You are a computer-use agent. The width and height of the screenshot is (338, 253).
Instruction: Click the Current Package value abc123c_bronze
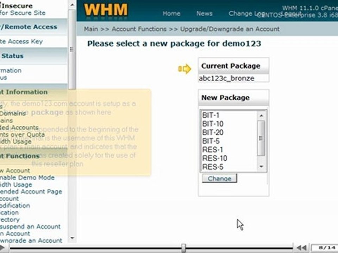point(226,78)
